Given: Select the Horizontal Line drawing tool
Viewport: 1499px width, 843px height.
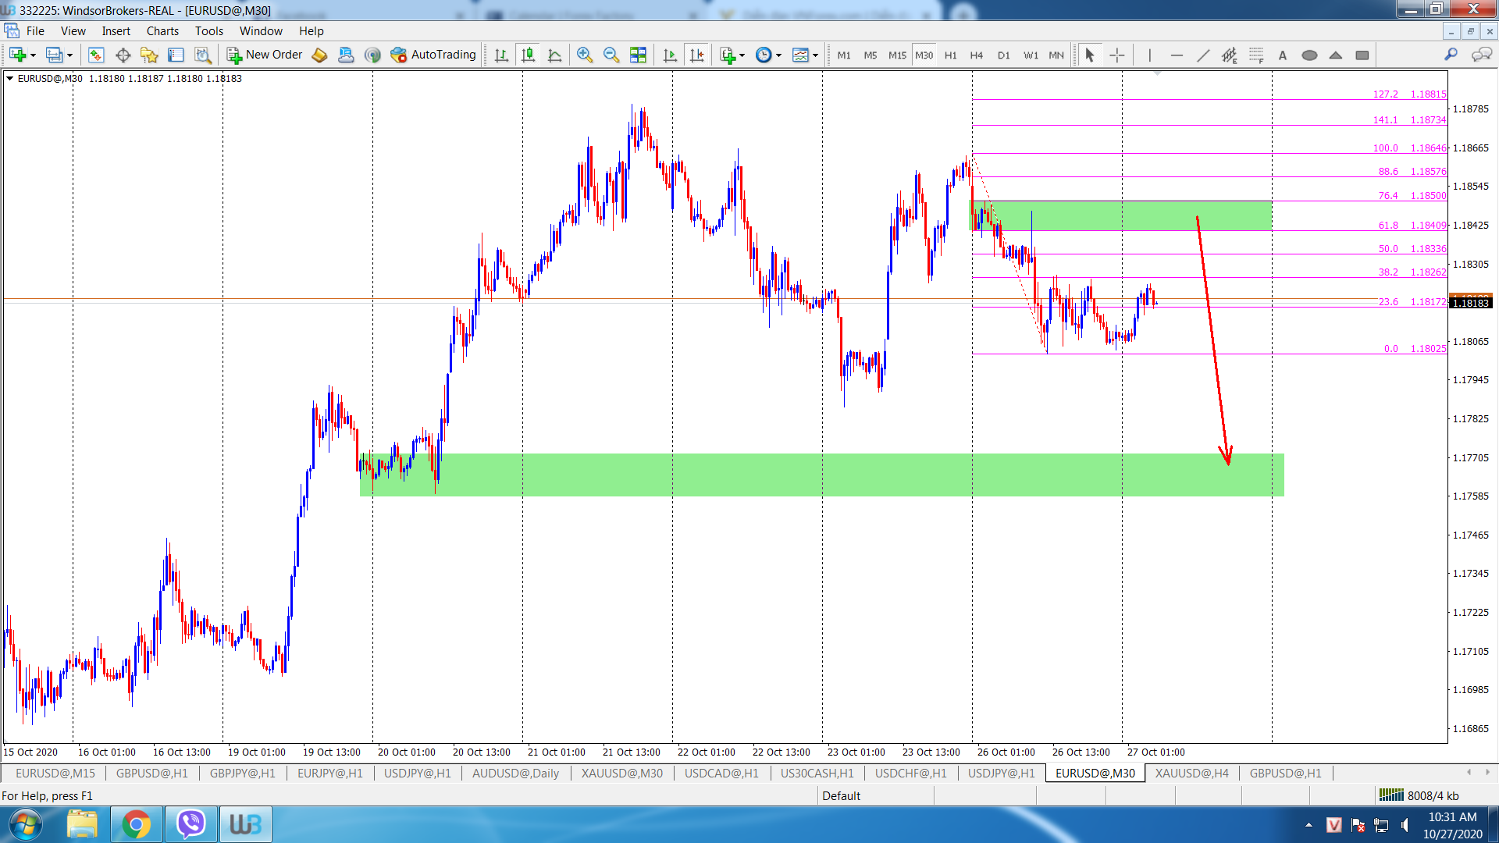Looking at the screenshot, I should point(1177,55).
